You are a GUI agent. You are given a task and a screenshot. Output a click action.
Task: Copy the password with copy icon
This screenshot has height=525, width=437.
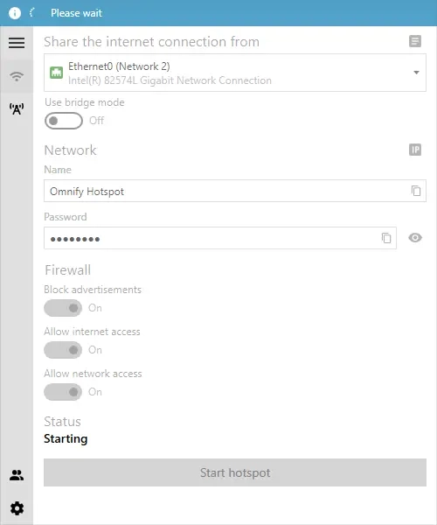tap(386, 238)
